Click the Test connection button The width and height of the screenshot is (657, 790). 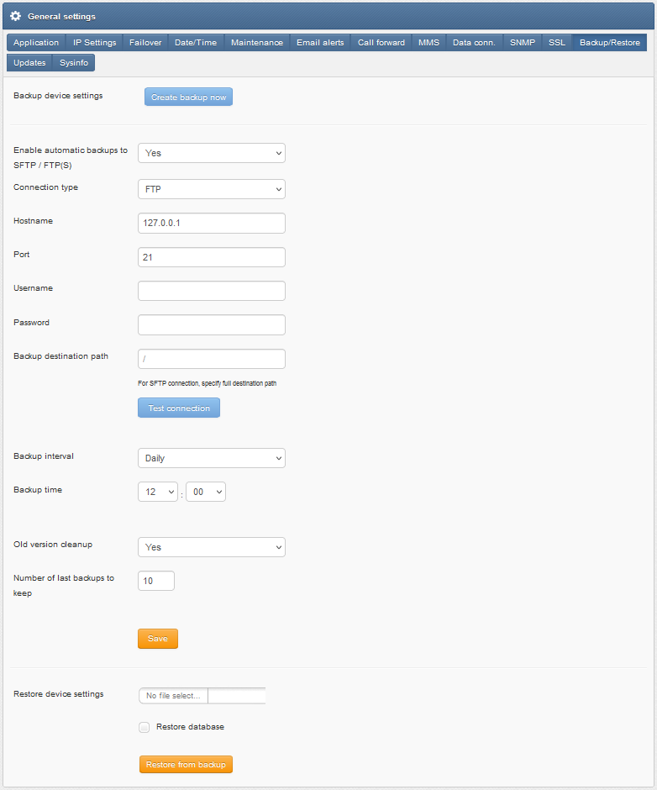[x=179, y=408]
